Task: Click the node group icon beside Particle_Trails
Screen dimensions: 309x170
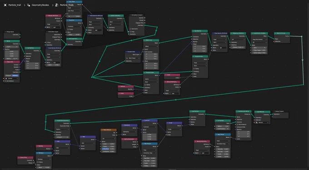Action: 57,5
